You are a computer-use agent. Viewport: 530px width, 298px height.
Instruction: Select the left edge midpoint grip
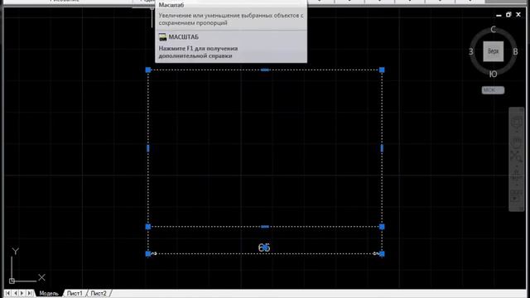[x=148, y=148]
